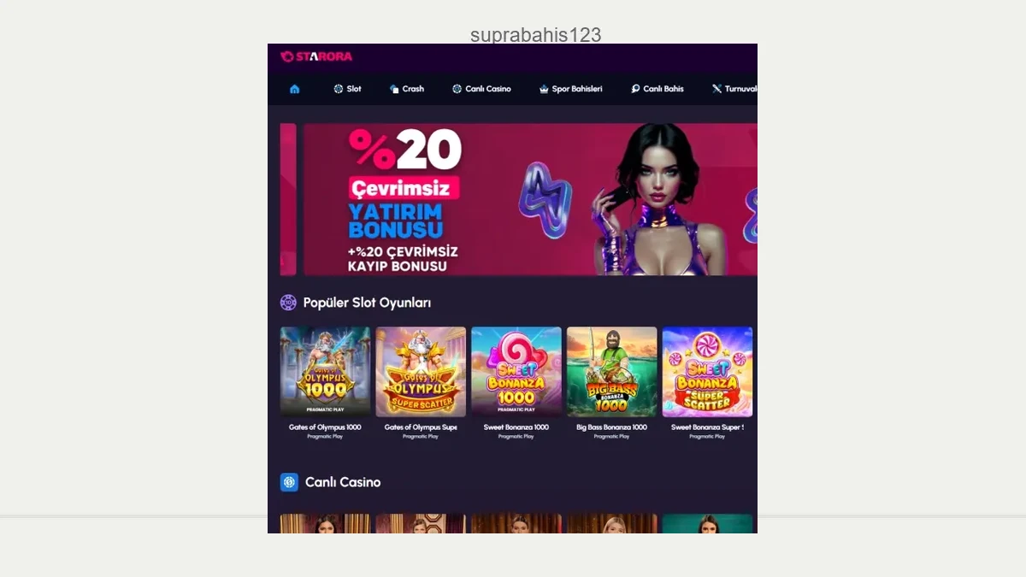The height and width of the screenshot is (577, 1026).
Task: Click the Canlı Casino section heading
Action: (x=343, y=482)
